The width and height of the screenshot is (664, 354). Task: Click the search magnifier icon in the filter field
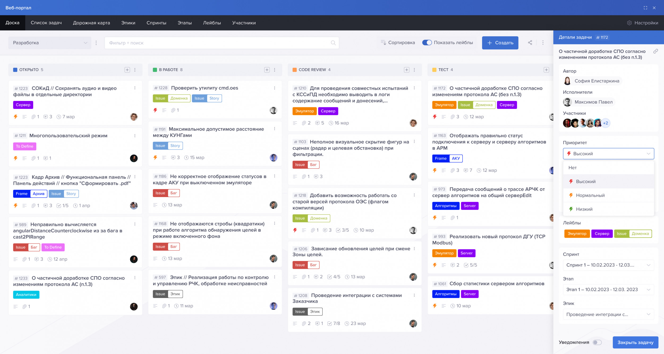coord(333,43)
